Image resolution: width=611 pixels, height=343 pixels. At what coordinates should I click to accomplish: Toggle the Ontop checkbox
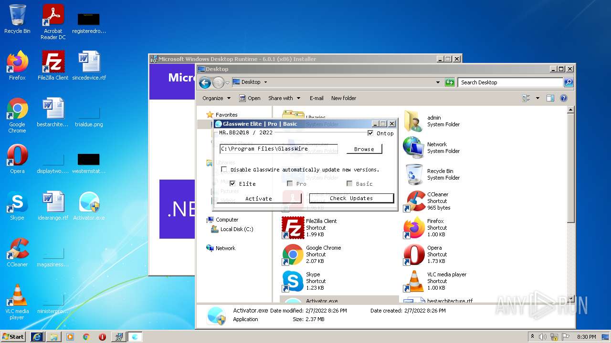click(370, 133)
